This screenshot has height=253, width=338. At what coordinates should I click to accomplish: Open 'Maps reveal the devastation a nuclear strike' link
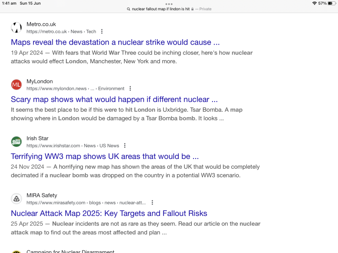click(115, 42)
